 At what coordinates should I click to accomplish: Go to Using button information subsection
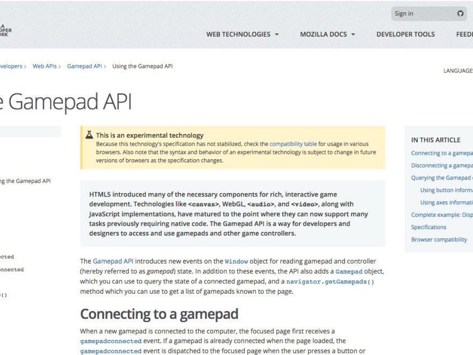[x=446, y=190]
